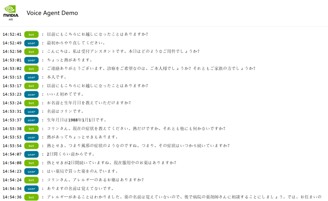Click the user badge at 14:52:49
Screen dimensions: 328x201
click(x=31, y=43)
